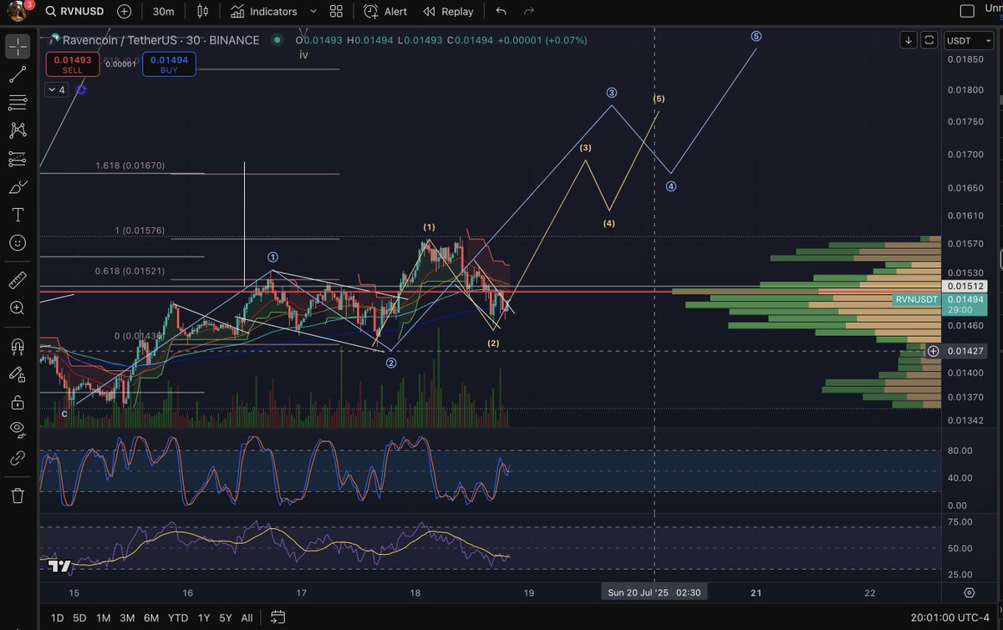This screenshot has height=630, width=1003.
Task: Open the Indicators dialog
Action: pyautogui.click(x=264, y=12)
